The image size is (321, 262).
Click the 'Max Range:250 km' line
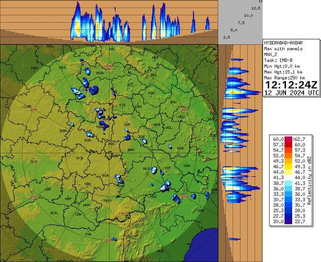285,78
